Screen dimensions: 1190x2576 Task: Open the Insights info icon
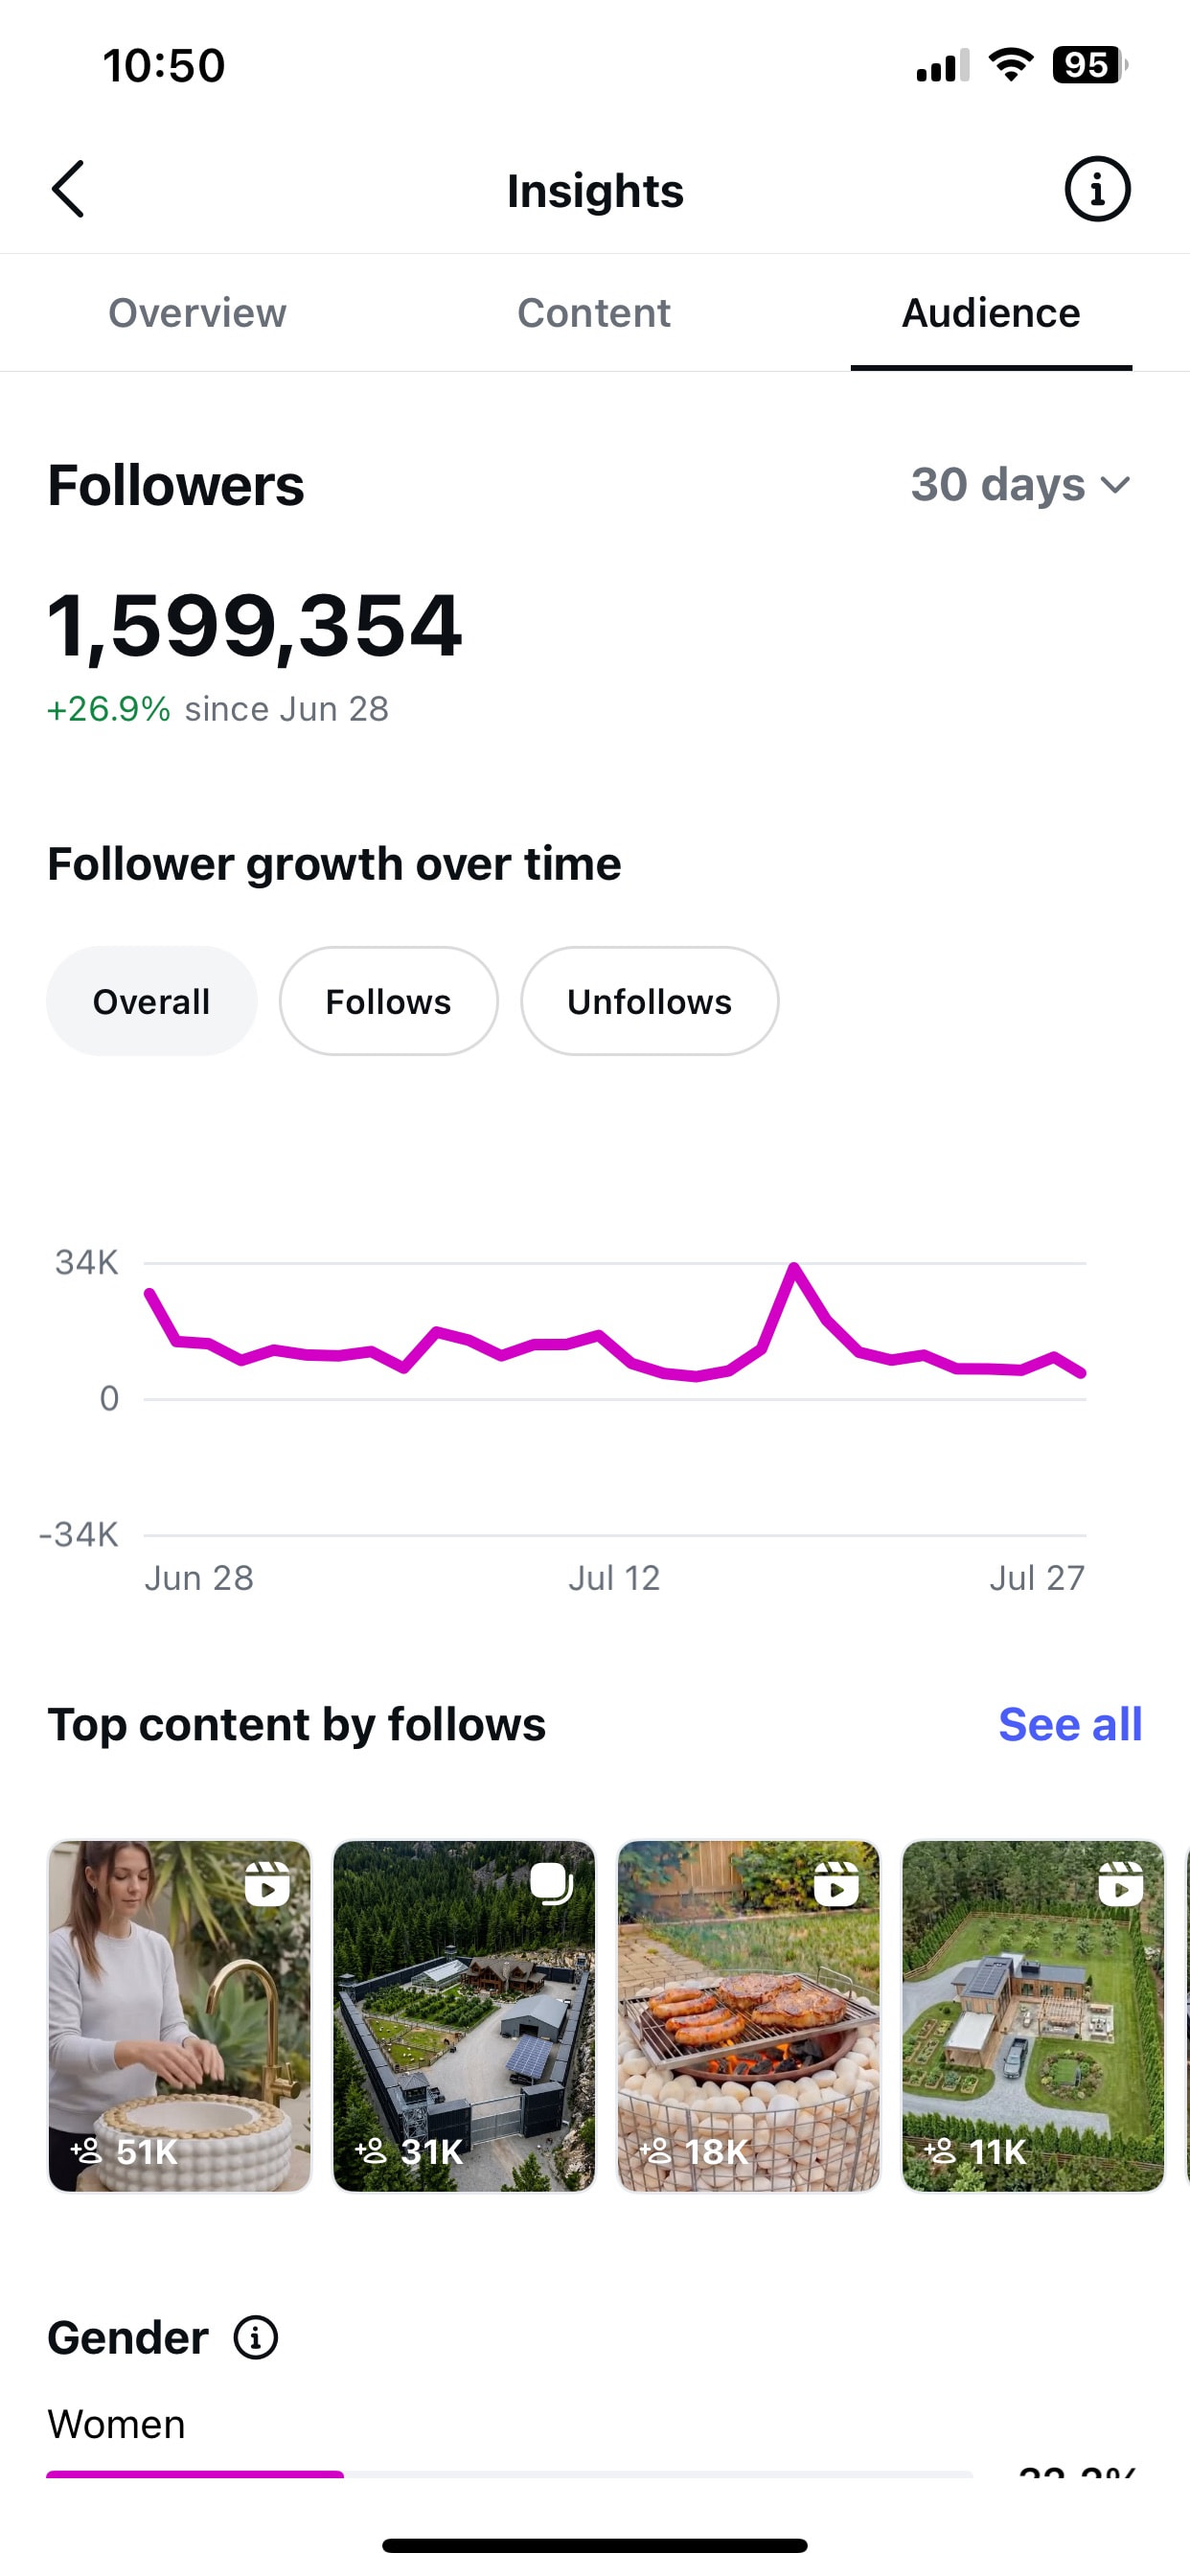tap(1097, 189)
